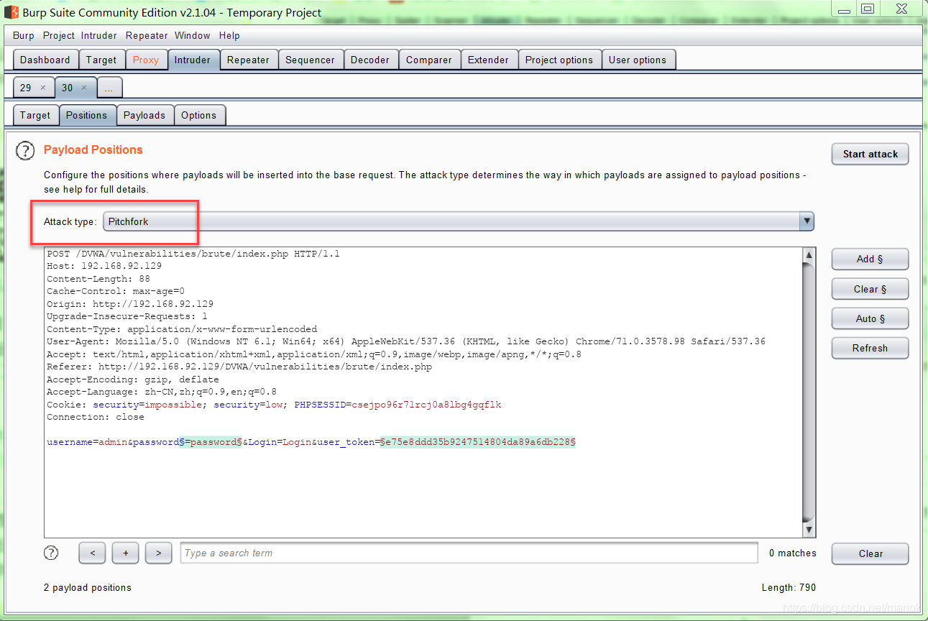Click the User-Agent header line
The width and height of the screenshot is (928, 621).
[406, 341]
